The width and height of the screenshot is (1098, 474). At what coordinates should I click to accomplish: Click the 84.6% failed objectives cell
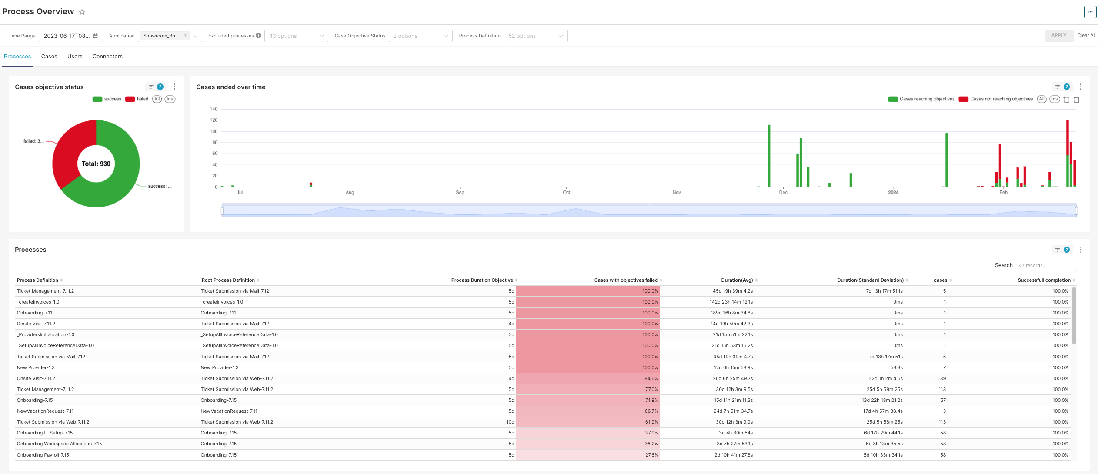(x=588, y=379)
